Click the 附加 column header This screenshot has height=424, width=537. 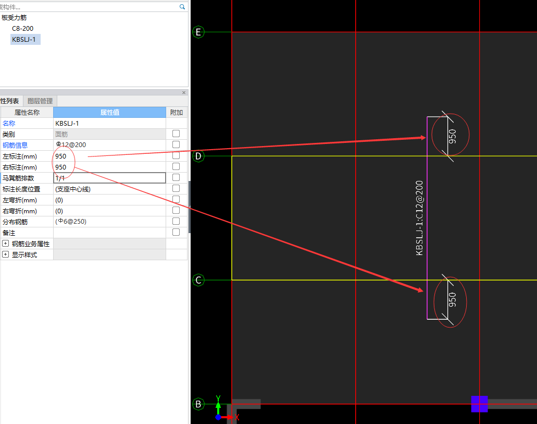(x=177, y=113)
